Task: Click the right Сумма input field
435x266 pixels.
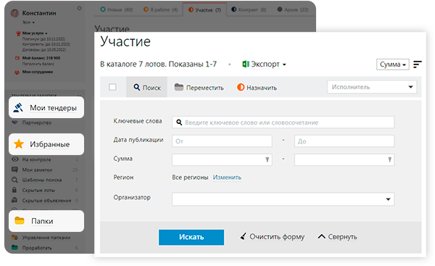Action: point(344,159)
